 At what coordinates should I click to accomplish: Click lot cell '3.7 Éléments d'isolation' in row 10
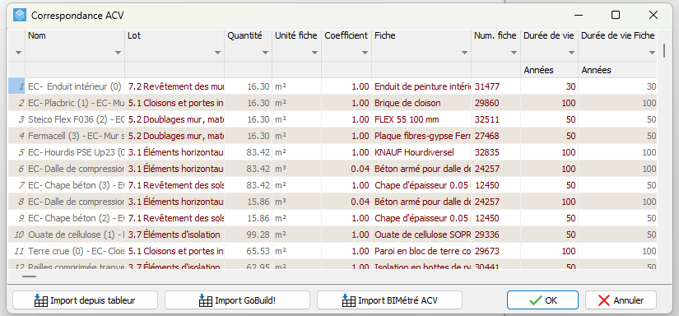coord(174,235)
